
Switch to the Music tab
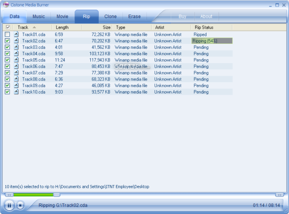39,17
